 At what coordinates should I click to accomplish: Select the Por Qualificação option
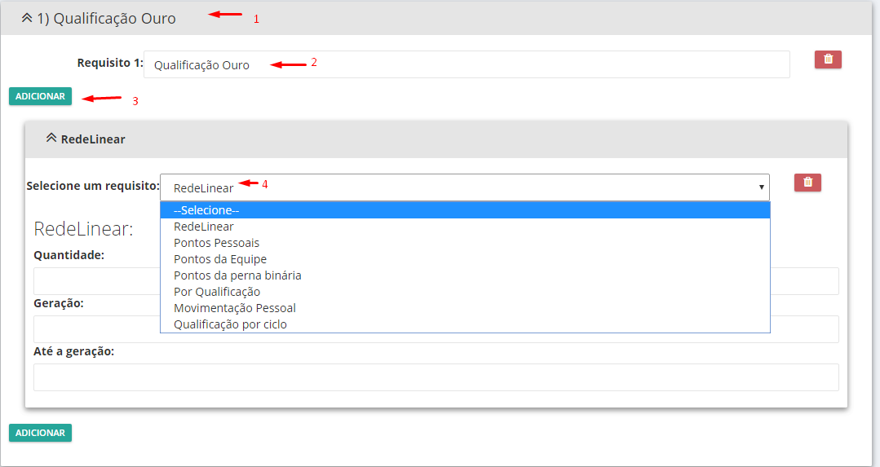point(465,292)
